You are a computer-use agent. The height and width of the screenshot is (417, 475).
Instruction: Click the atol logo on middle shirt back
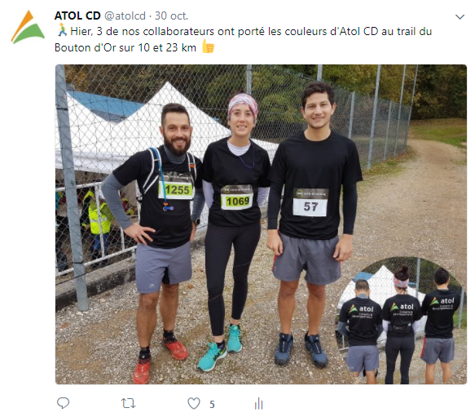pos(402,307)
